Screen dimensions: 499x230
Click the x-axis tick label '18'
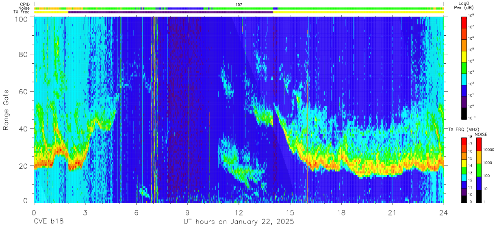point(341,213)
